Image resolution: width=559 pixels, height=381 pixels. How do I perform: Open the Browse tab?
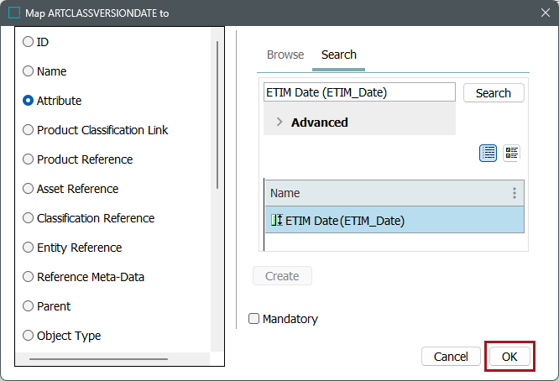(x=285, y=55)
